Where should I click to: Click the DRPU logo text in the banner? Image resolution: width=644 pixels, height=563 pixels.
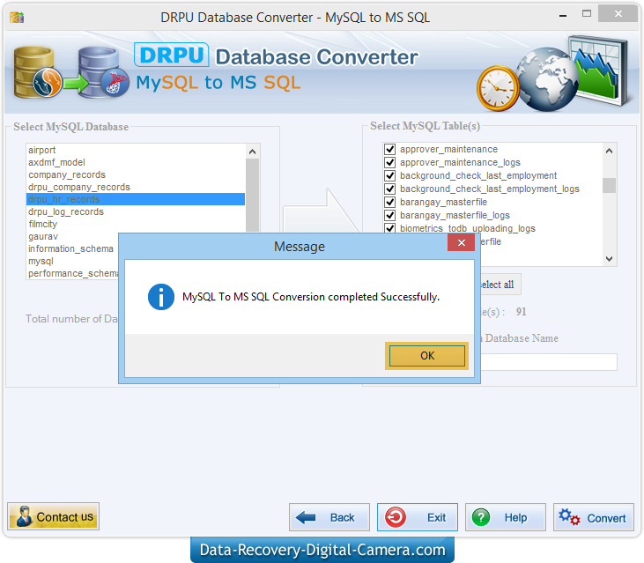tap(171, 55)
